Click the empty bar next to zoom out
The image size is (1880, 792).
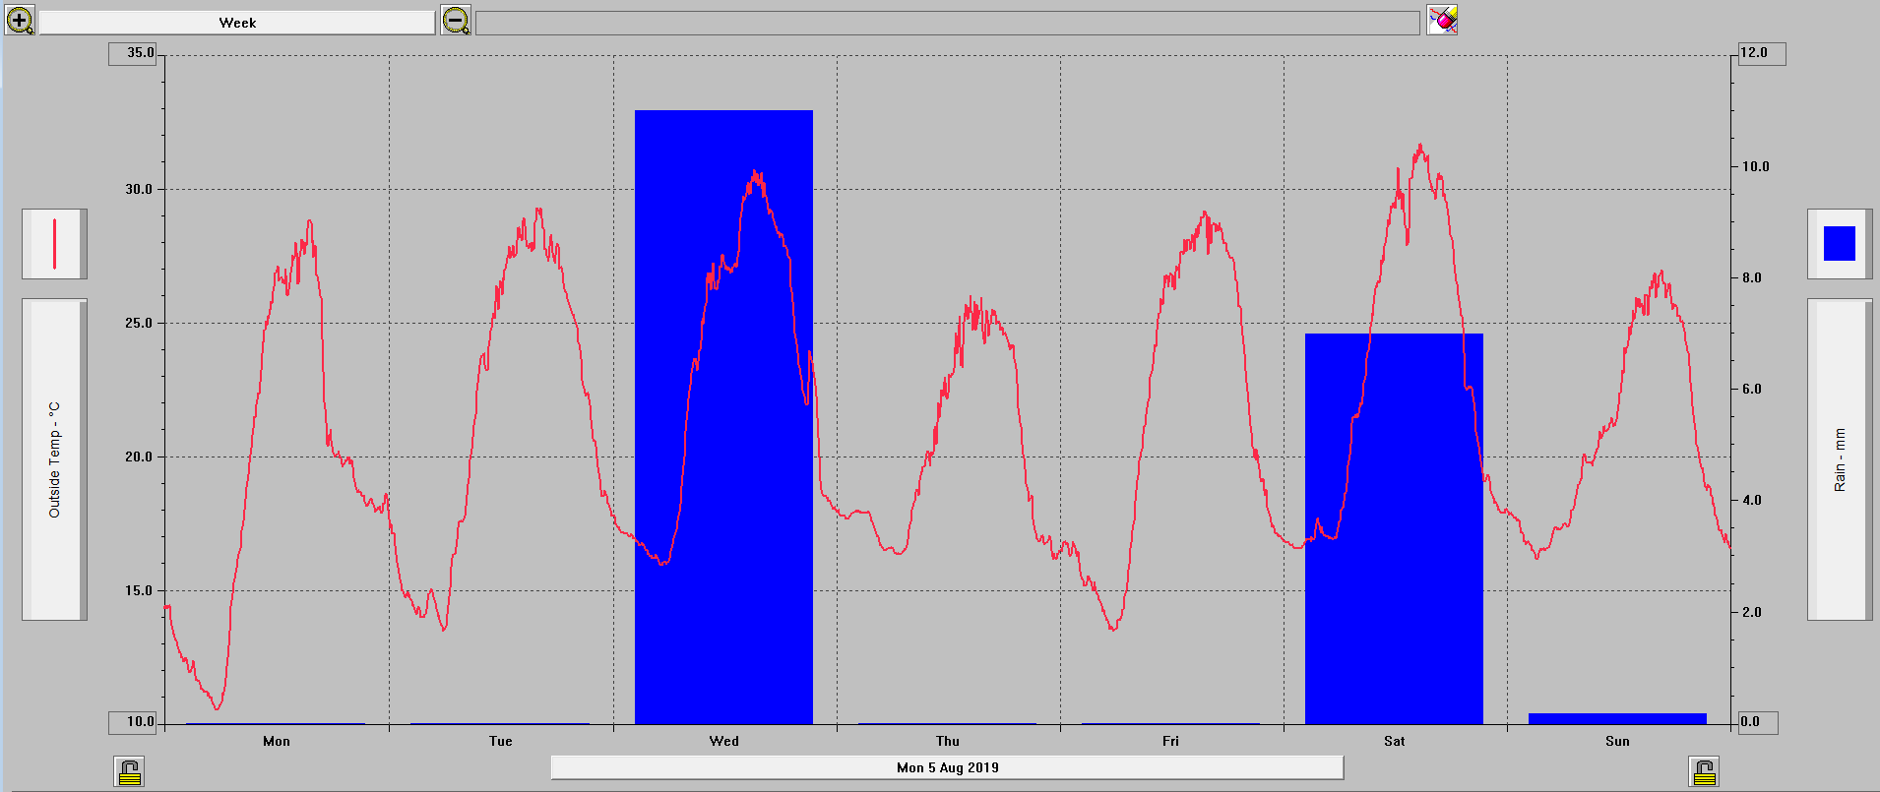(947, 23)
